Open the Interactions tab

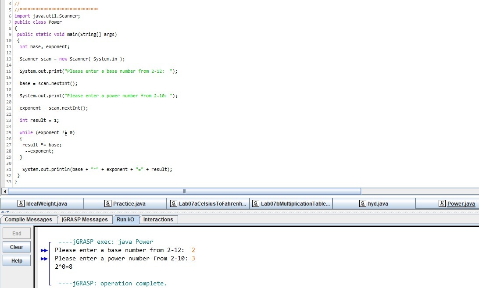(158, 220)
